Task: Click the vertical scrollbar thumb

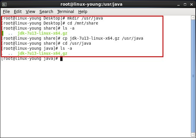Action: tap(193, 76)
